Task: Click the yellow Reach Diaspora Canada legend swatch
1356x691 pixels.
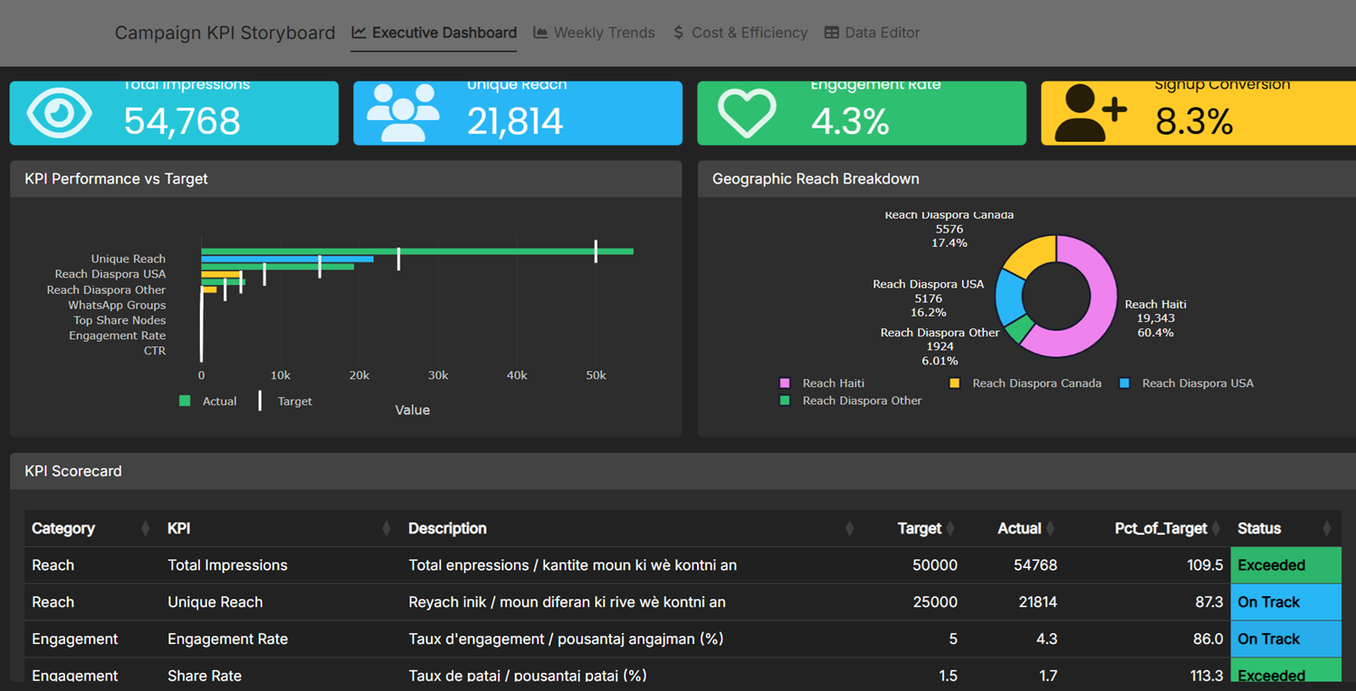Action: (954, 383)
